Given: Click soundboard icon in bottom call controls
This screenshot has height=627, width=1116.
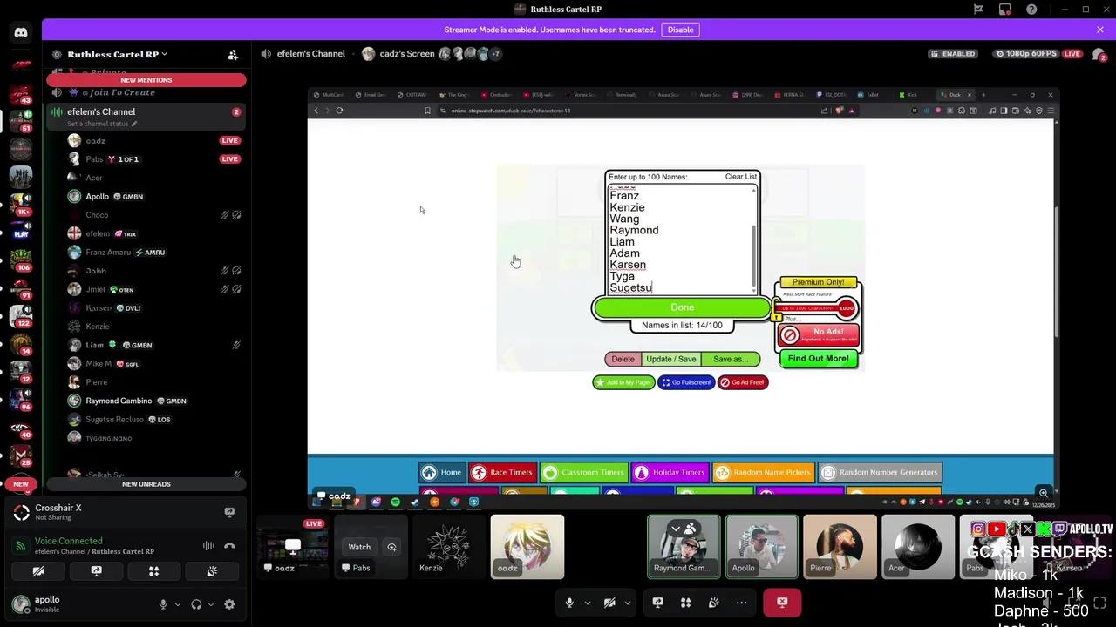Looking at the screenshot, I should click(713, 603).
